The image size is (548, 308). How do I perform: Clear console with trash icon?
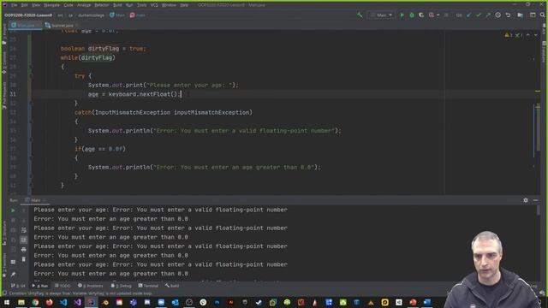click(24, 259)
